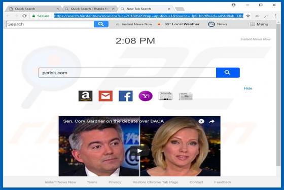Click the back navigation arrow
This screenshot has height=190, width=284.
point(8,16)
